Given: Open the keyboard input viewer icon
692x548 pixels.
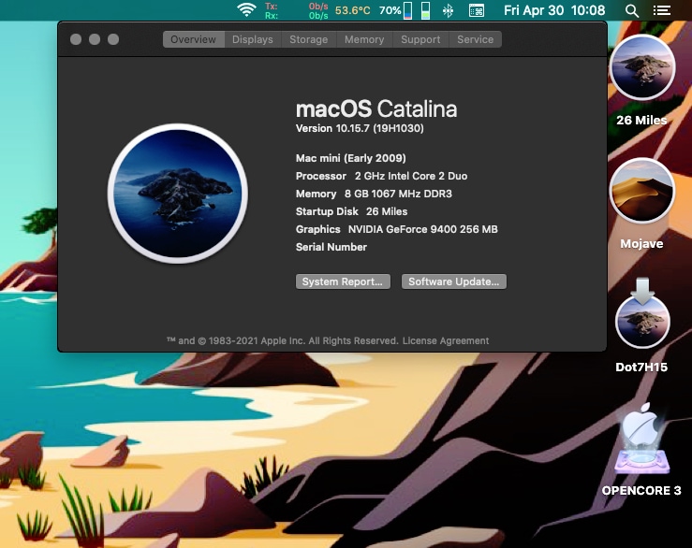Looking at the screenshot, I should click(x=477, y=10).
